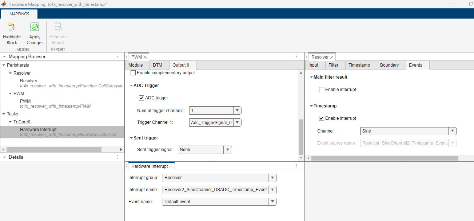Switch to the DTM tab
The width and height of the screenshot is (474, 221).
158,65
